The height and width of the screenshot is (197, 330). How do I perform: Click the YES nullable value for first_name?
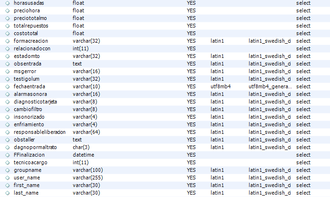click(191, 185)
